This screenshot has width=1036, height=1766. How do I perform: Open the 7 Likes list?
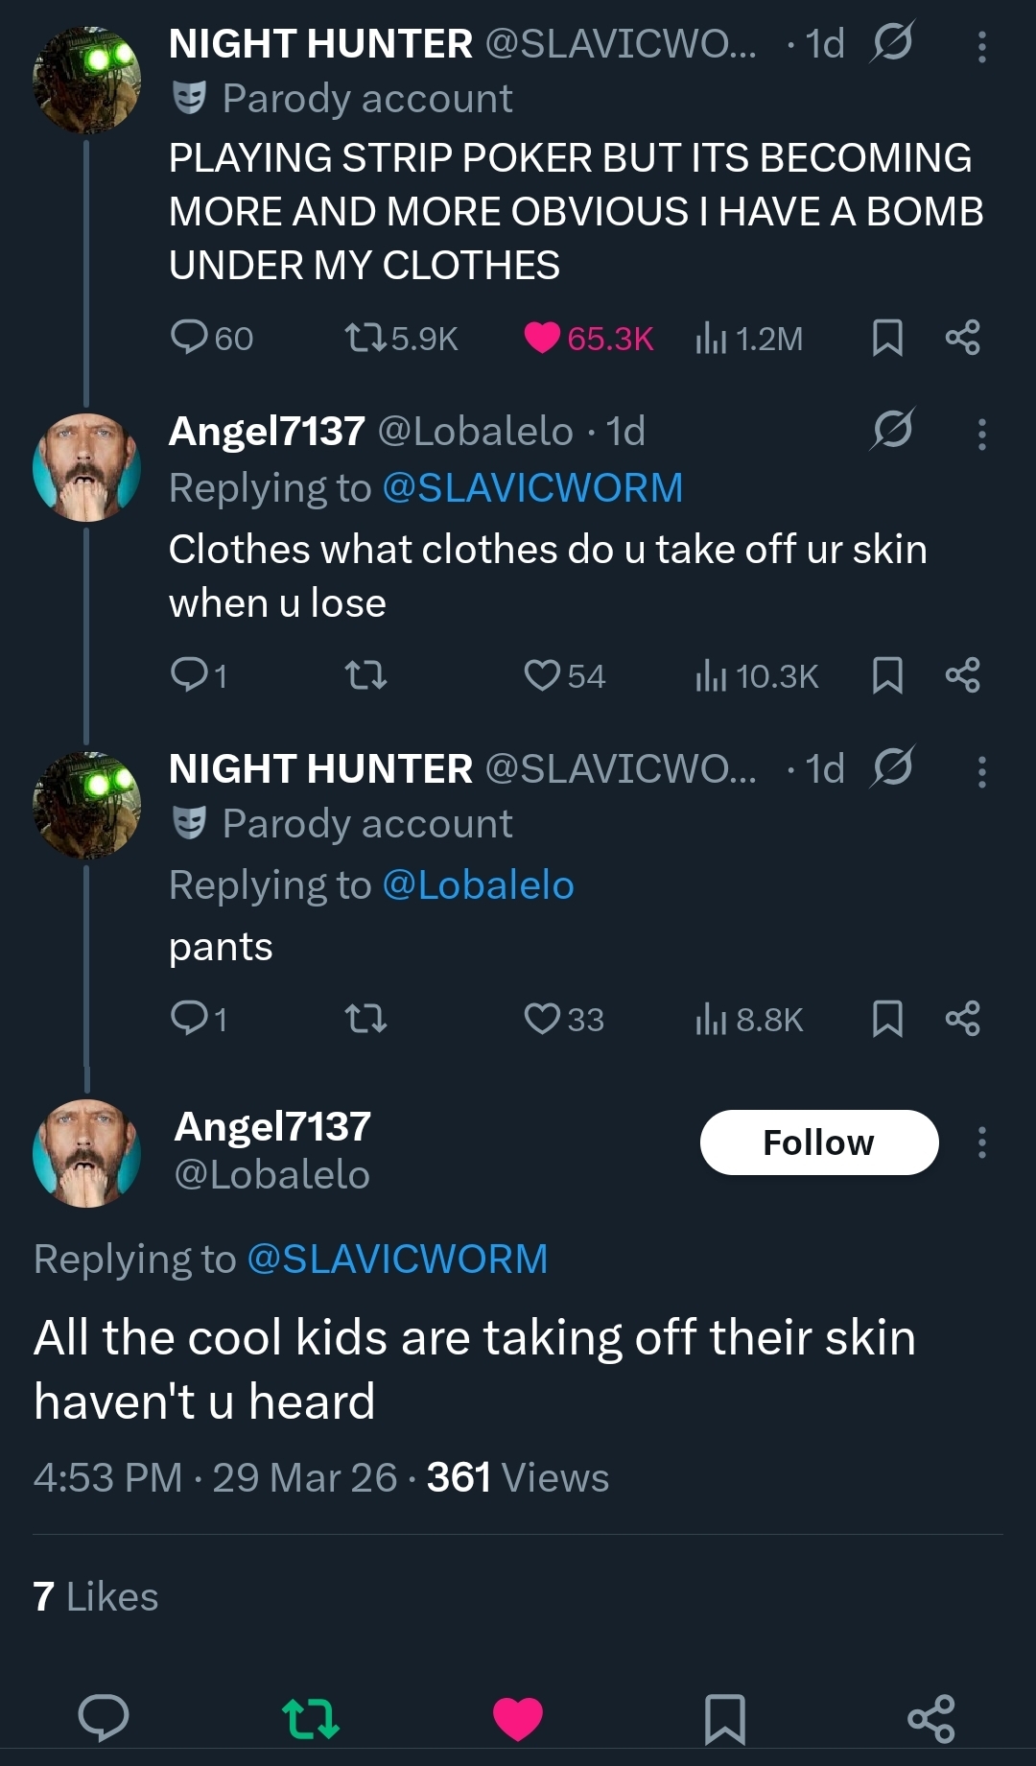(x=95, y=1597)
